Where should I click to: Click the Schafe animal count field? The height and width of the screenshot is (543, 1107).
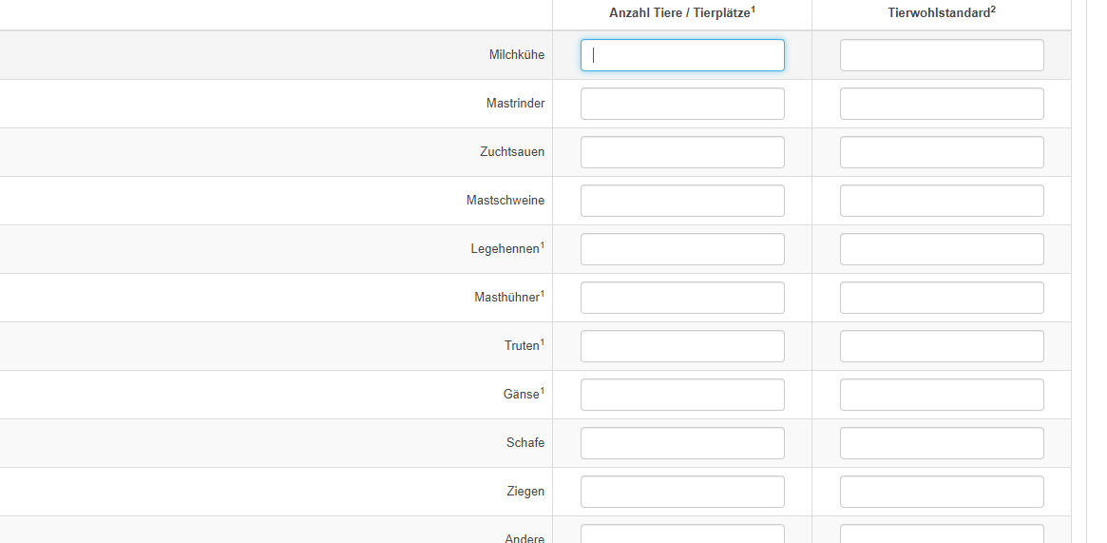tap(682, 443)
